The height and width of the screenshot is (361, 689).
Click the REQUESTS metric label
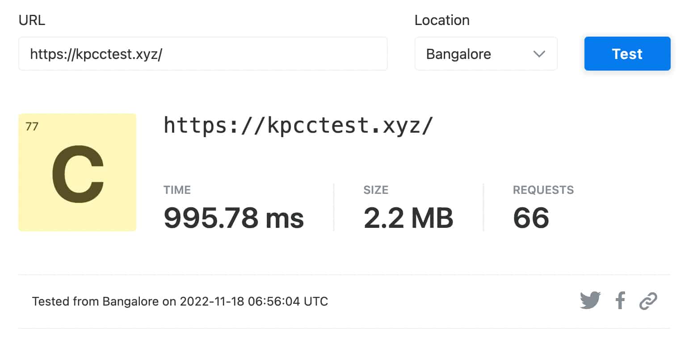tap(543, 190)
